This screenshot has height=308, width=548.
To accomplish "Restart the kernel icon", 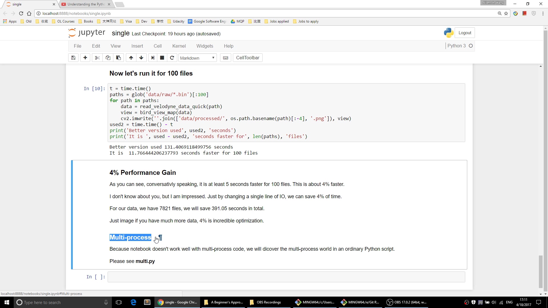I will [x=172, y=58].
